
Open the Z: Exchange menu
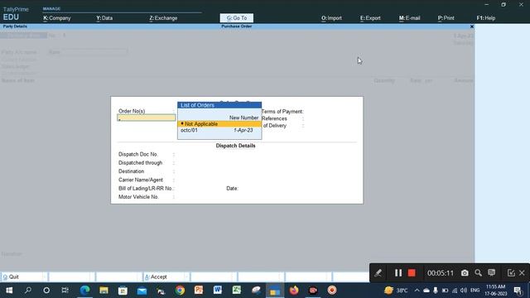[x=163, y=18]
